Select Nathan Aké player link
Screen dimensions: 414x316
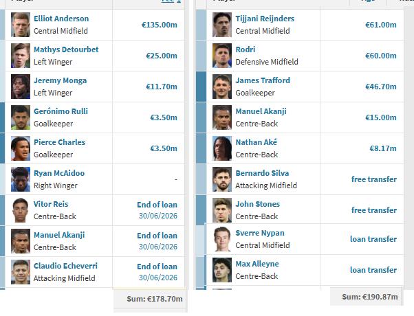click(x=256, y=142)
